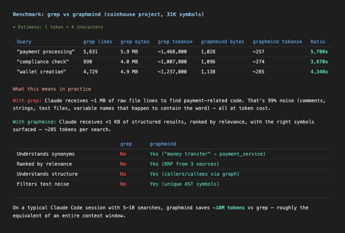
Task: Click the 4.9 MB grep bytes value
Action: click(x=129, y=72)
